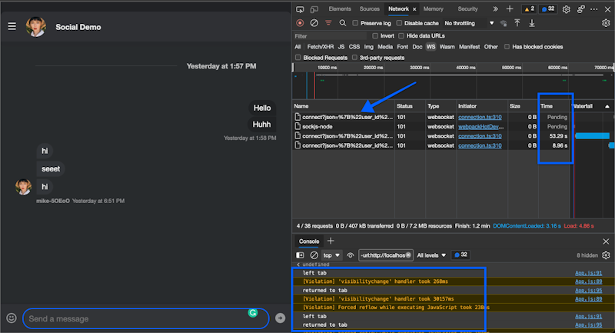Toggle the device toolbar icon
615x333 pixels.
point(314,9)
